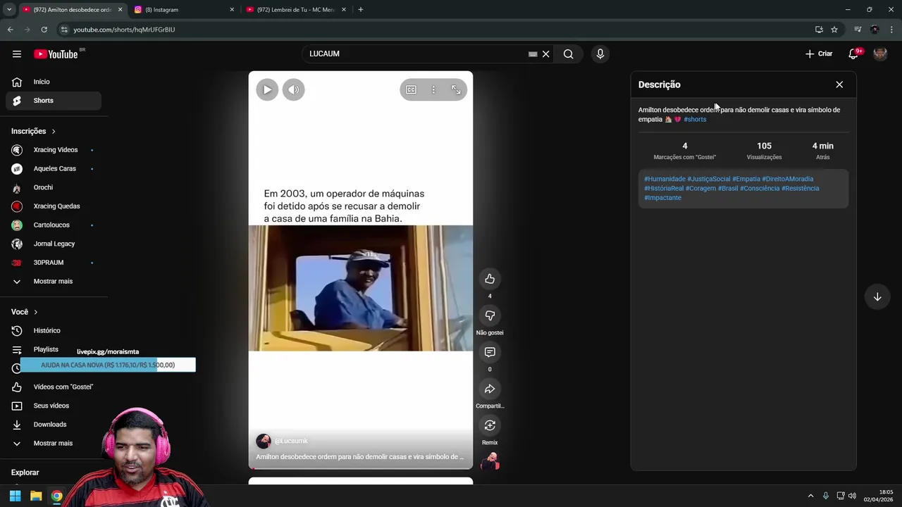Open the #shorts hashtag link
This screenshot has height=507, width=902.
coord(695,120)
